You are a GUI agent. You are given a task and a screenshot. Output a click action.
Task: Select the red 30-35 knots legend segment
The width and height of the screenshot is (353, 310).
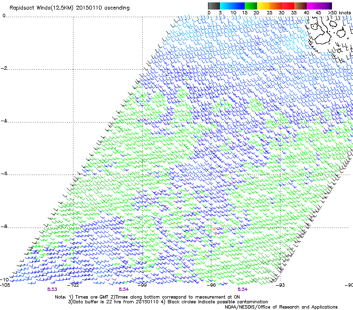(x=288, y=6)
